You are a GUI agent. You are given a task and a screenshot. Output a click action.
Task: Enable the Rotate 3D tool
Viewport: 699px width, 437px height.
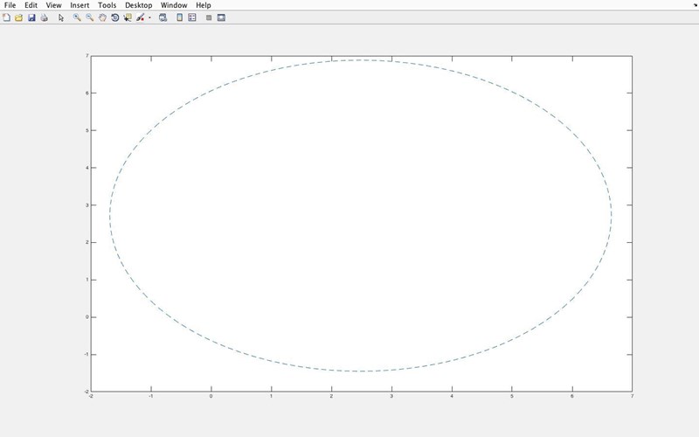(x=114, y=17)
